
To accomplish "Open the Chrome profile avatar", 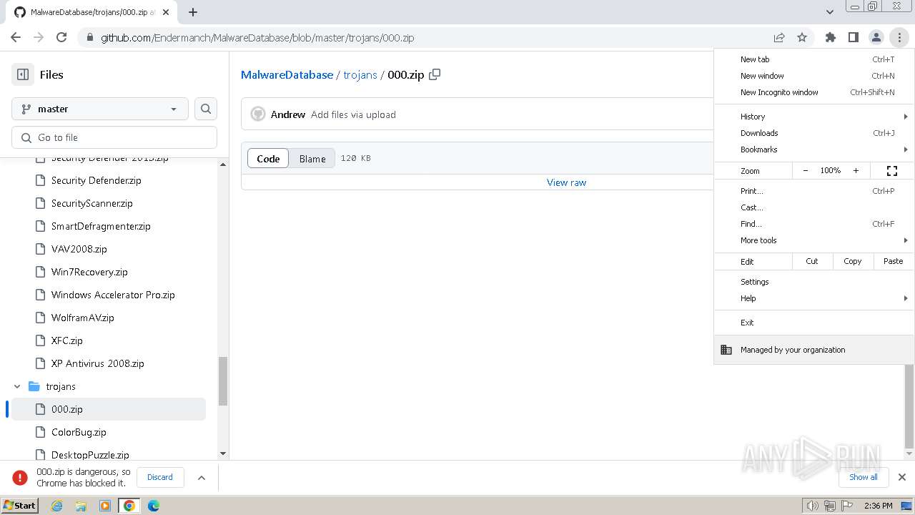I will (876, 37).
